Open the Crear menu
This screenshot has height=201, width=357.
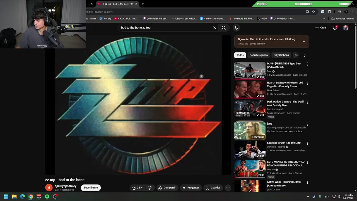pyautogui.click(x=321, y=28)
